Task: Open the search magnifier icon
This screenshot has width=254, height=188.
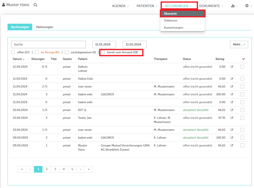Action: point(35,5)
